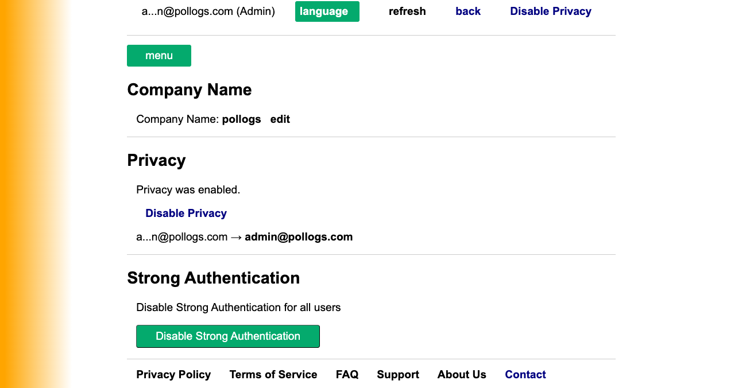Click the Strong Authentication section heading
742x388 pixels.
pos(214,278)
